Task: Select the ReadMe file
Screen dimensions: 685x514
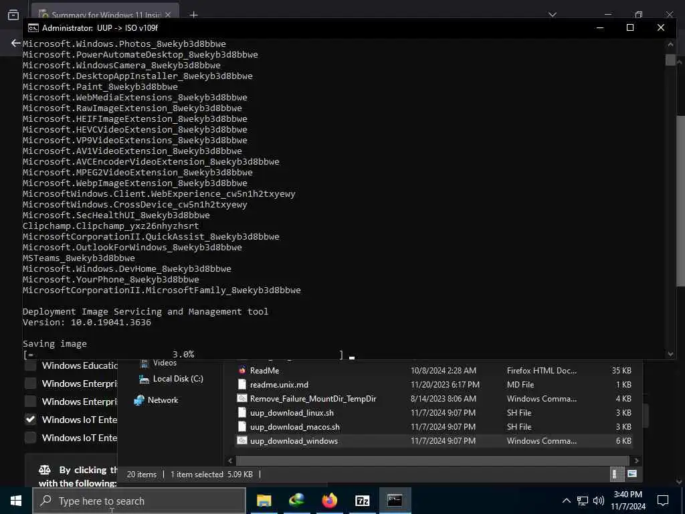Action: [264, 371]
